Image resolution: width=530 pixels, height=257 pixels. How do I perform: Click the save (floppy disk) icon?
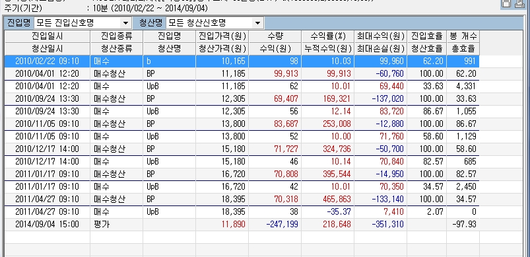click(x=506, y=3)
